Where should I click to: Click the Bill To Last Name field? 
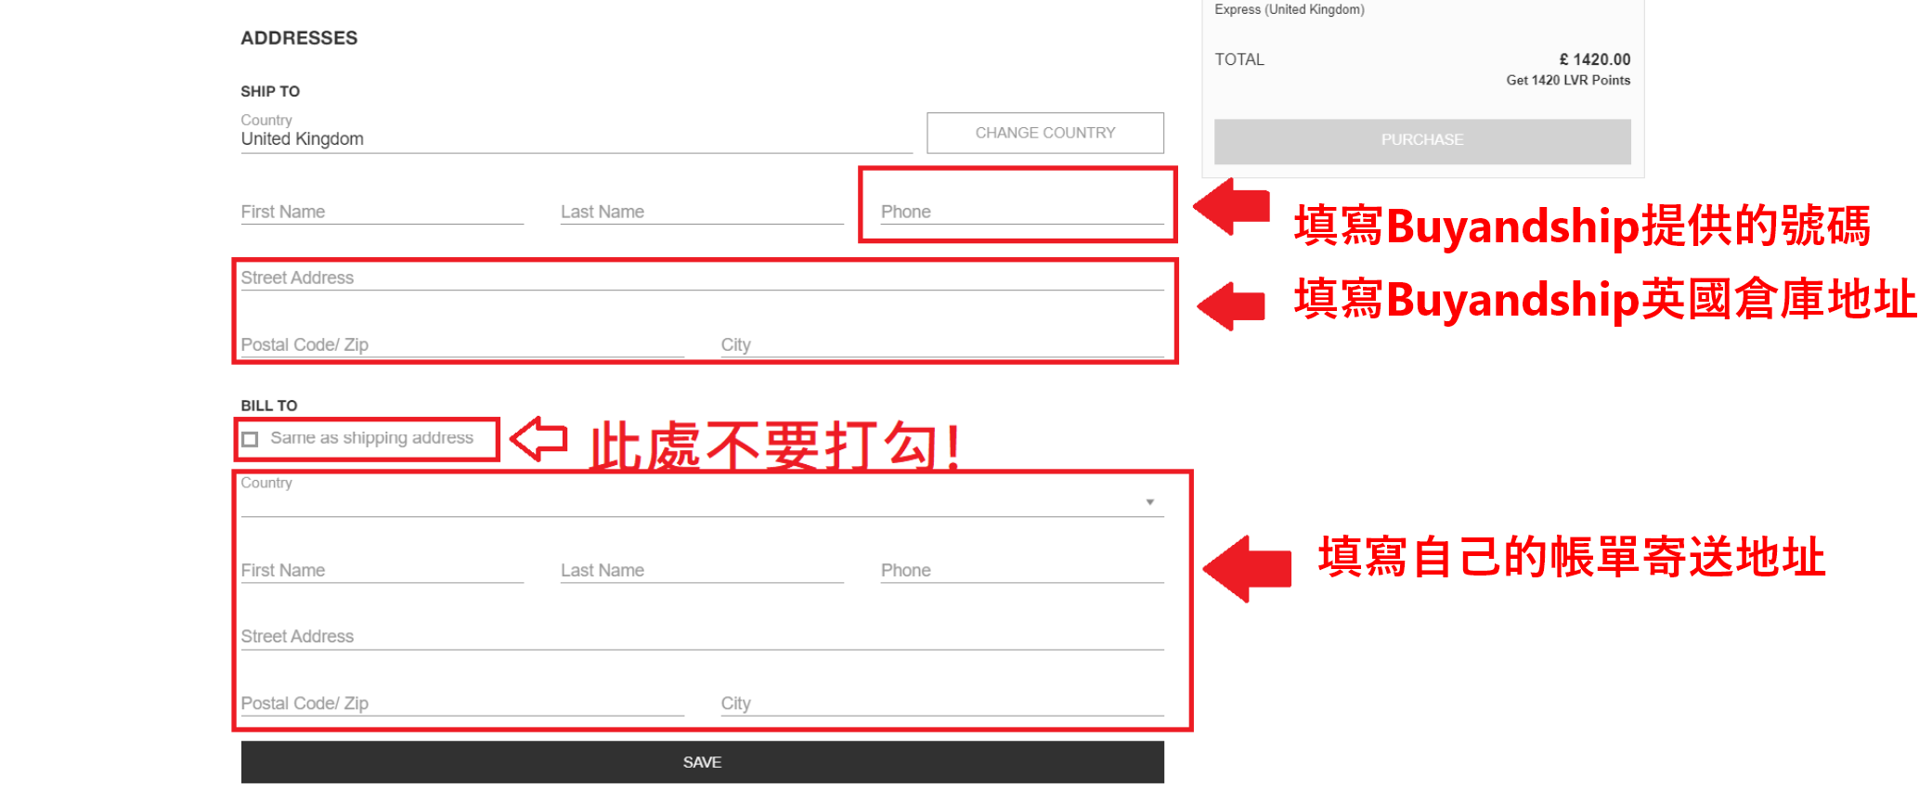(701, 570)
